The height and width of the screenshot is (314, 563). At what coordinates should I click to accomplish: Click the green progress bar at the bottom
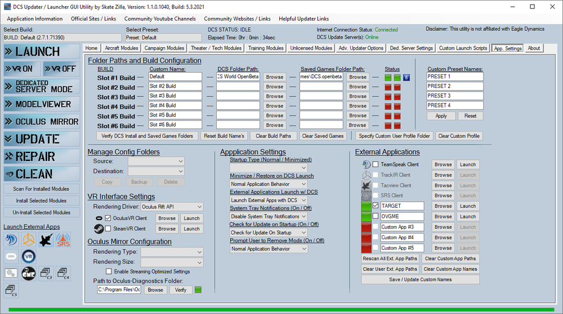coord(281,309)
